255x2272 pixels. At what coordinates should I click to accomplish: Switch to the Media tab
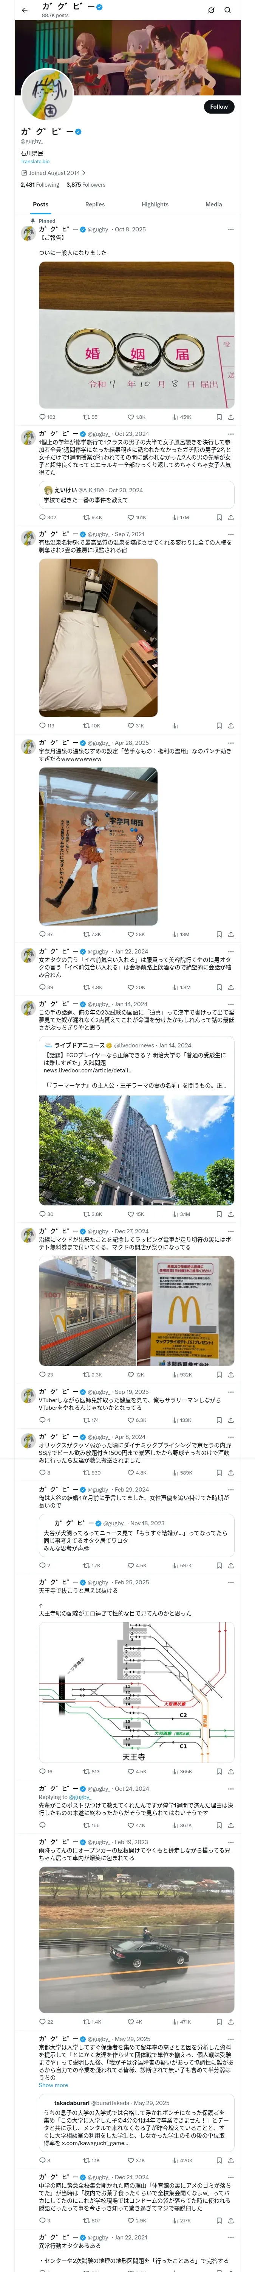[x=214, y=204]
